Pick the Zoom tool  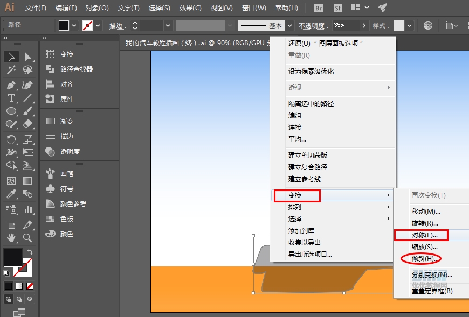tap(27, 239)
